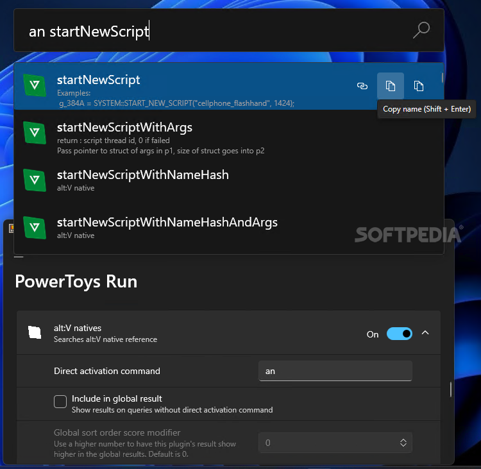The width and height of the screenshot is (481, 469).
Task: Click the alt:V icon beside startNewScriptWithNameHash
Action: click(x=35, y=180)
